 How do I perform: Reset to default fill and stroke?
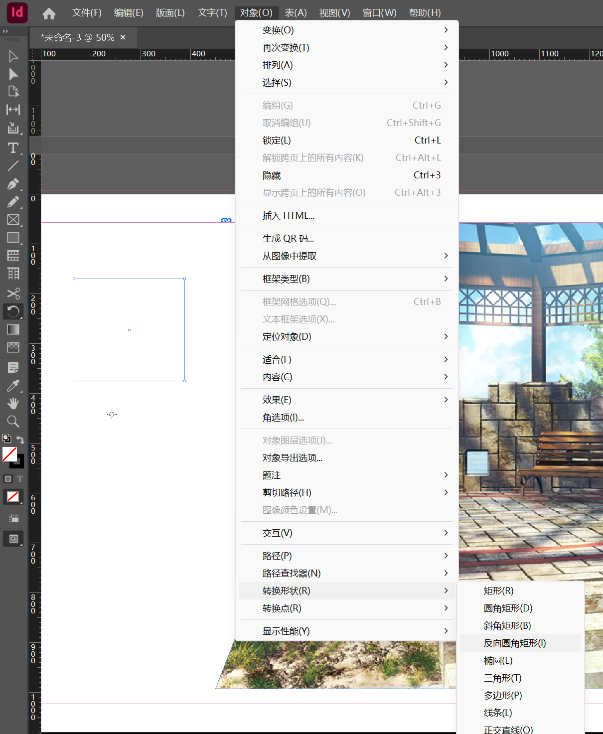point(6,439)
